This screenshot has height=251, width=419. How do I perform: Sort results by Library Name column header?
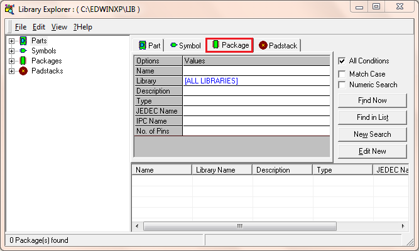222,170
